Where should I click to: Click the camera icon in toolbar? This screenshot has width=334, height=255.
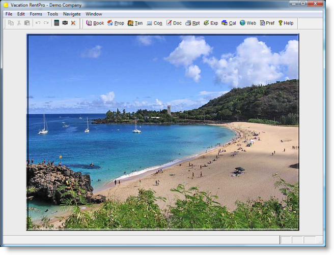point(65,23)
